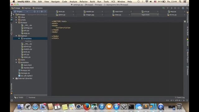Collapse the loginsys folder
199x112 pixels.
coord(16,36)
